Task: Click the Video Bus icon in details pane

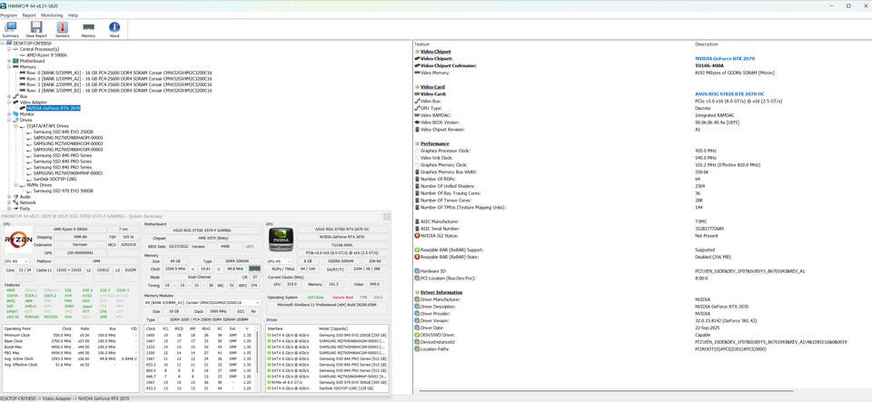Action: click(417, 101)
